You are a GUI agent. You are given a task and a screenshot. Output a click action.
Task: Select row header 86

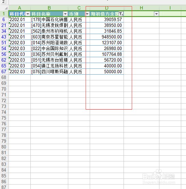[4, 182]
